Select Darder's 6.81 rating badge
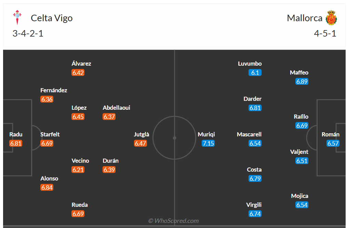 tap(255, 108)
